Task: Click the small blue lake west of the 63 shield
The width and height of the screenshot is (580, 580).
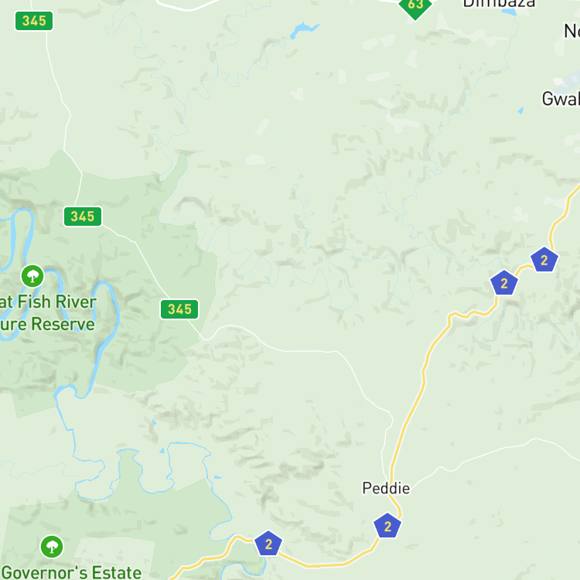Action: coord(303,29)
